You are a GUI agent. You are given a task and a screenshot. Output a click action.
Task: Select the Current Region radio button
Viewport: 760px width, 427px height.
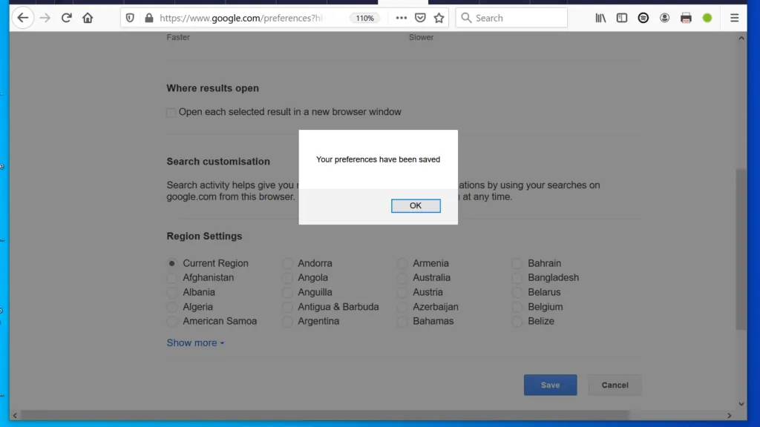coord(171,263)
